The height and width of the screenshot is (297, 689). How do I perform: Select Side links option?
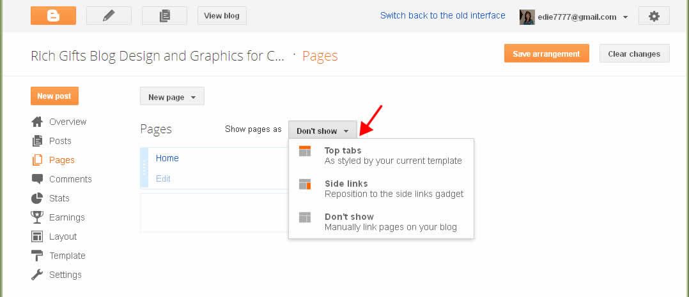point(381,189)
